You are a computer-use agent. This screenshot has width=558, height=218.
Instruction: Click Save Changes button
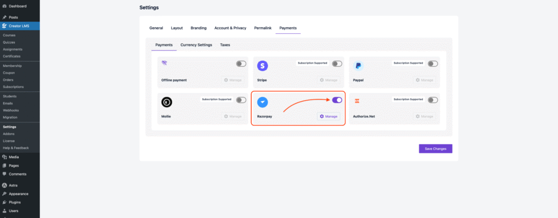click(x=435, y=149)
